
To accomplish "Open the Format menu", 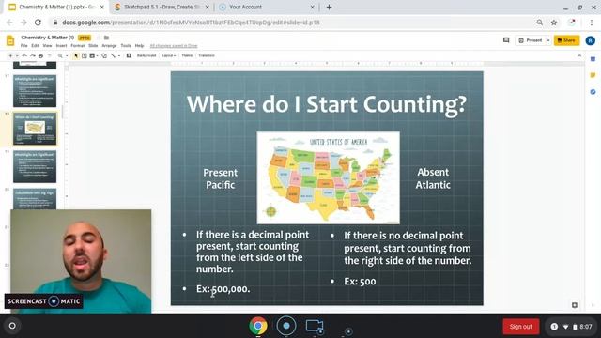I will pyautogui.click(x=77, y=46).
